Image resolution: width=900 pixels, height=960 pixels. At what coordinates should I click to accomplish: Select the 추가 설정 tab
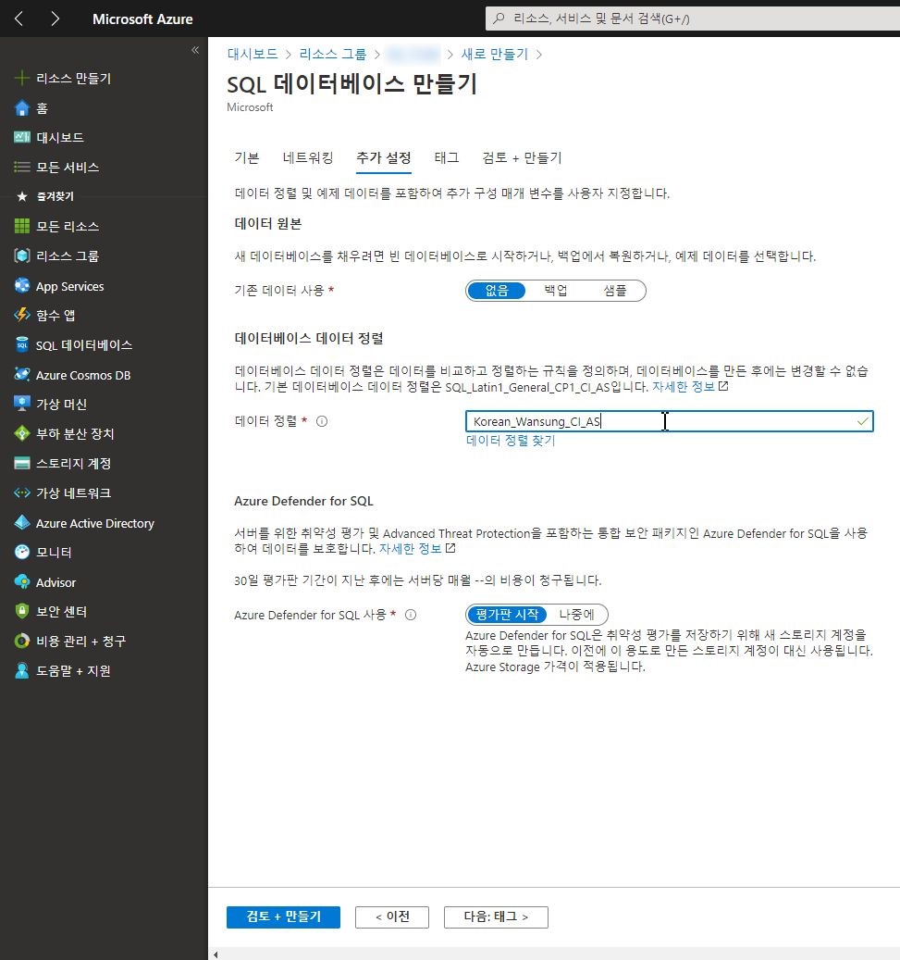click(x=384, y=158)
